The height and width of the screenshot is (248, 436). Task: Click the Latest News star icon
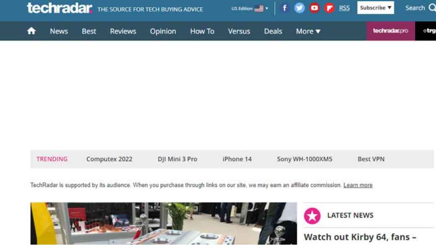312,215
